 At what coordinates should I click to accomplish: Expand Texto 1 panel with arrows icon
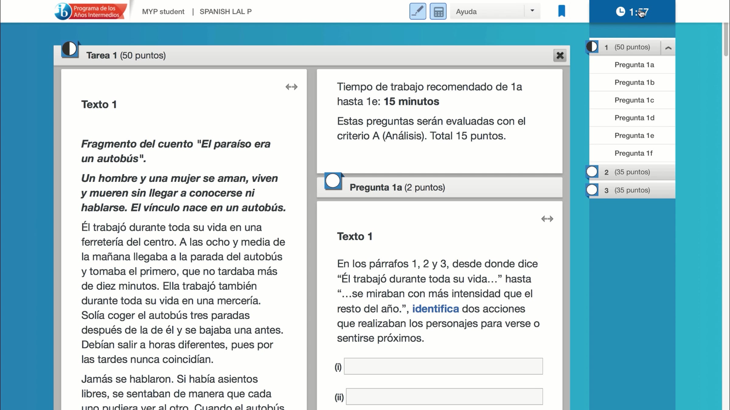[x=291, y=87]
